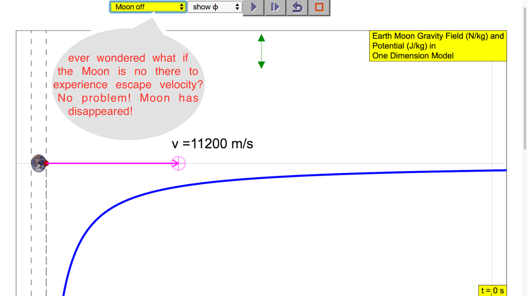Reset simulation with the return arrow icon

[297, 7]
